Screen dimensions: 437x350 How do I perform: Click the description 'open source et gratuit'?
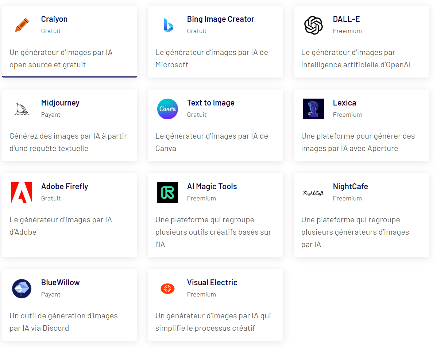(x=47, y=65)
